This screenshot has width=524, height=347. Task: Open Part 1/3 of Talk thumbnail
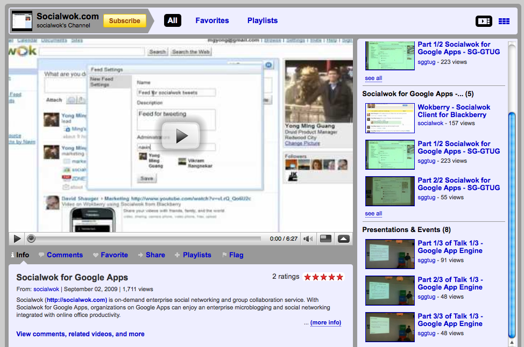(x=390, y=254)
